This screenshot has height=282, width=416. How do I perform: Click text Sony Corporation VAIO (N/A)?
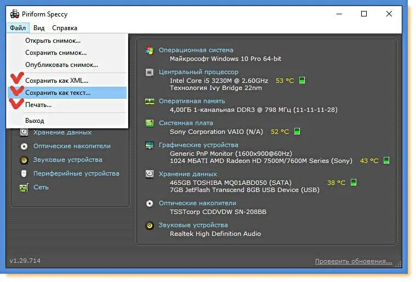(216, 132)
